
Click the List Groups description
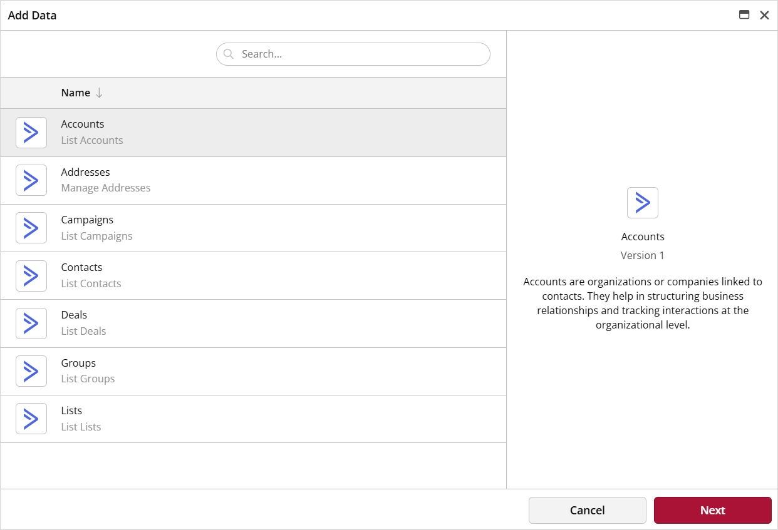(88, 379)
